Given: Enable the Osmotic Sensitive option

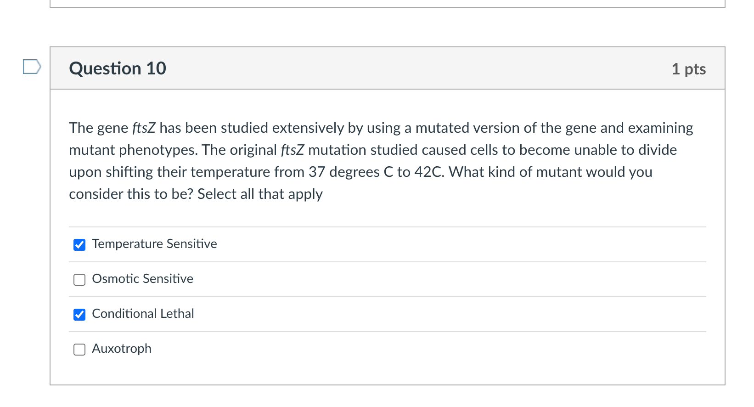Looking at the screenshot, I should point(79,279).
